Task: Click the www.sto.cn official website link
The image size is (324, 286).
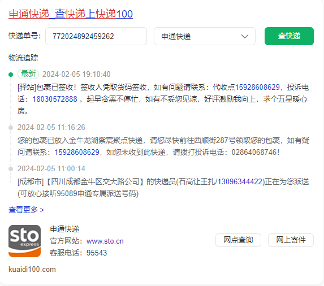Action: 105,241
